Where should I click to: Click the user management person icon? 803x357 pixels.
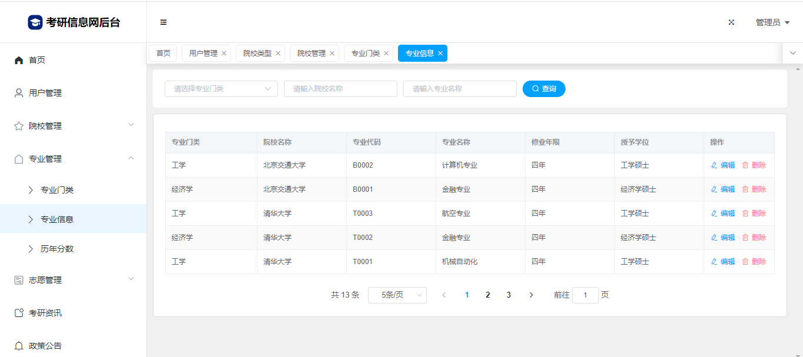pyautogui.click(x=19, y=93)
